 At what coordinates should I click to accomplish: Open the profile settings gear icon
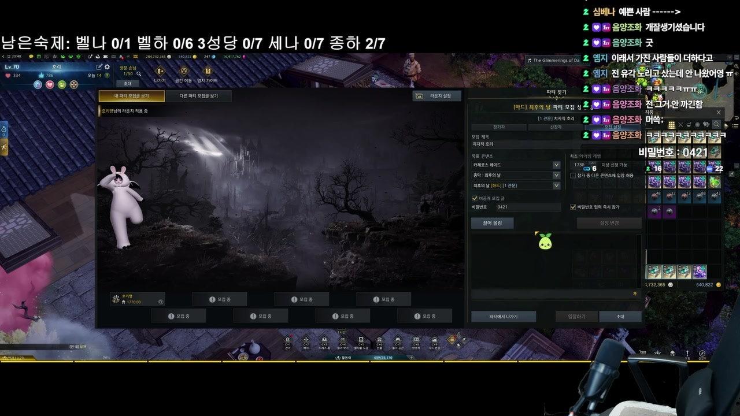coord(107,67)
